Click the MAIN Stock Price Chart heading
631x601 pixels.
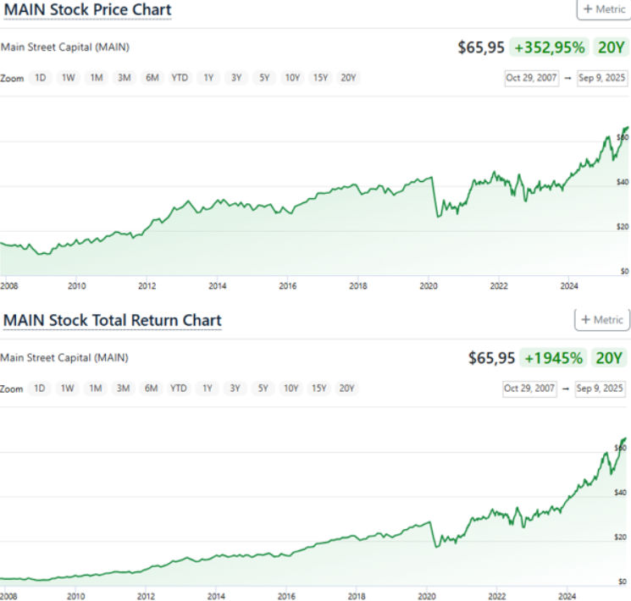[x=88, y=10]
